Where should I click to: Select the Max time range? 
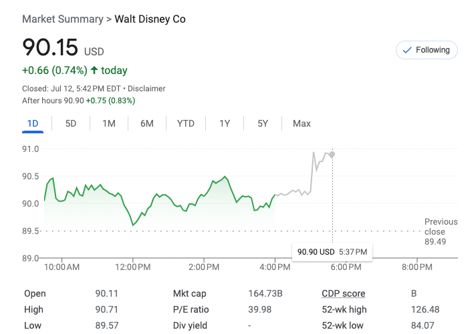coord(302,123)
